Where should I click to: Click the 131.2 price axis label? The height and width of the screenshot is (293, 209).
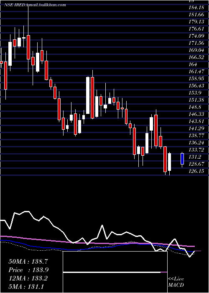[195, 157]
